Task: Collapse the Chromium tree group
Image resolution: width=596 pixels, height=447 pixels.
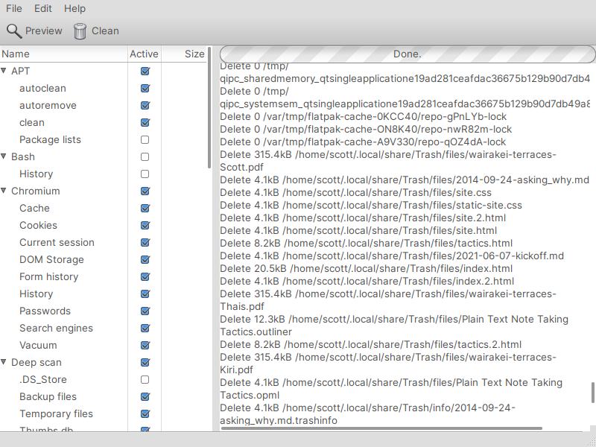Action: (4, 191)
